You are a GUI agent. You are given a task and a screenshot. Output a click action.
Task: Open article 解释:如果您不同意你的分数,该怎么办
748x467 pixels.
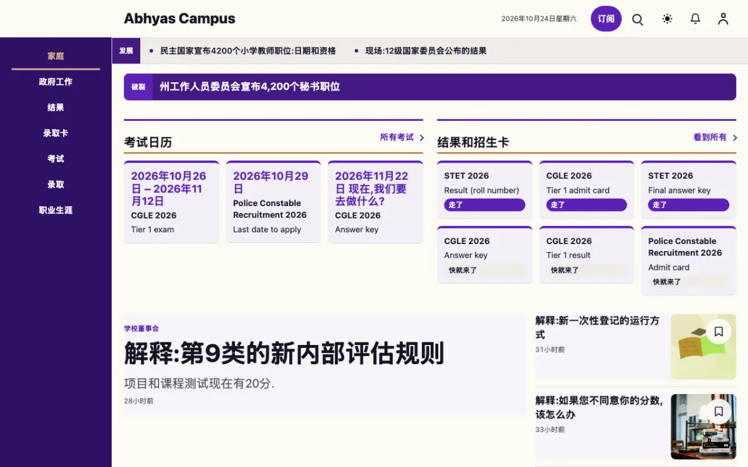599,407
